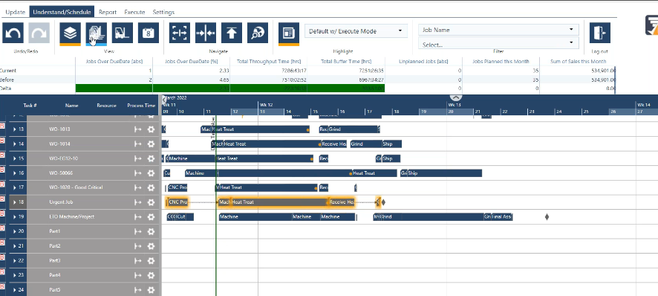Click the Name column header
This screenshot has width=658, height=296.
point(72,106)
